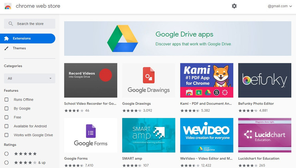The height and width of the screenshot is (168, 296).
Task: Open the WeVideo app thumbnail
Action: point(206,135)
